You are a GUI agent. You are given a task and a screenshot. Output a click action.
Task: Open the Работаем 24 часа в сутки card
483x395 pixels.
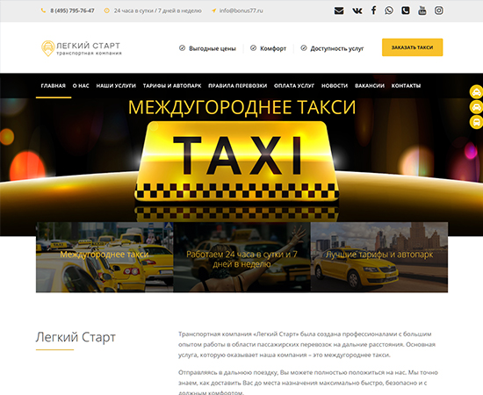242,257
